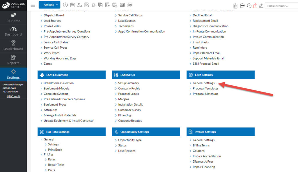Click the QB Consult link
The height and width of the screenshot is (172, 298).
pyautogui.click(x=13, y=96)
